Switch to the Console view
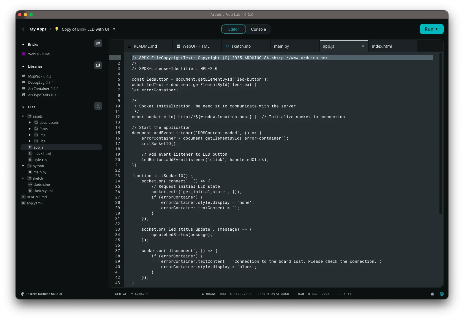This screenshot has height=320, width=464. point(258,29)
